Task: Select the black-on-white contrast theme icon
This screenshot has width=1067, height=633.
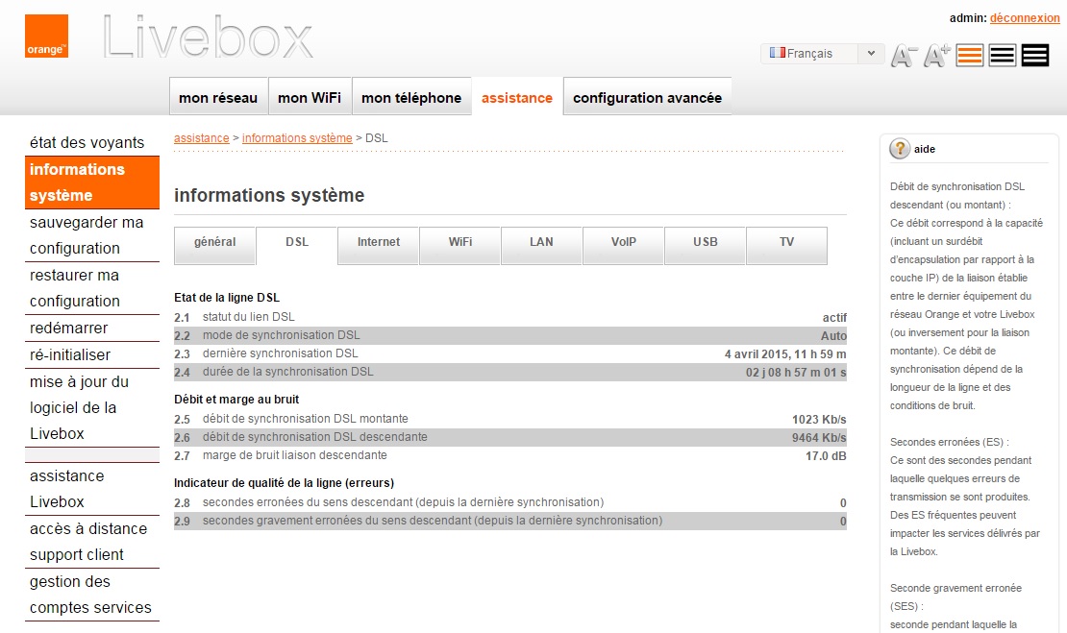Action: coord(1003,55)
